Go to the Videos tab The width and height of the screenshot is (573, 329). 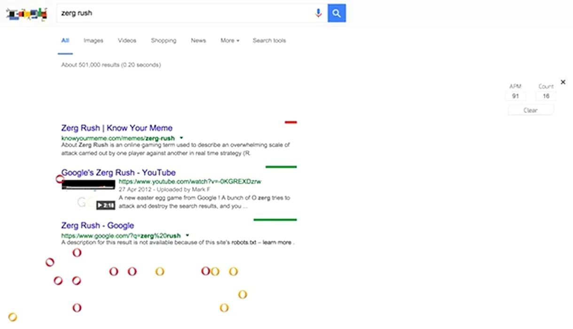(127, 40)
